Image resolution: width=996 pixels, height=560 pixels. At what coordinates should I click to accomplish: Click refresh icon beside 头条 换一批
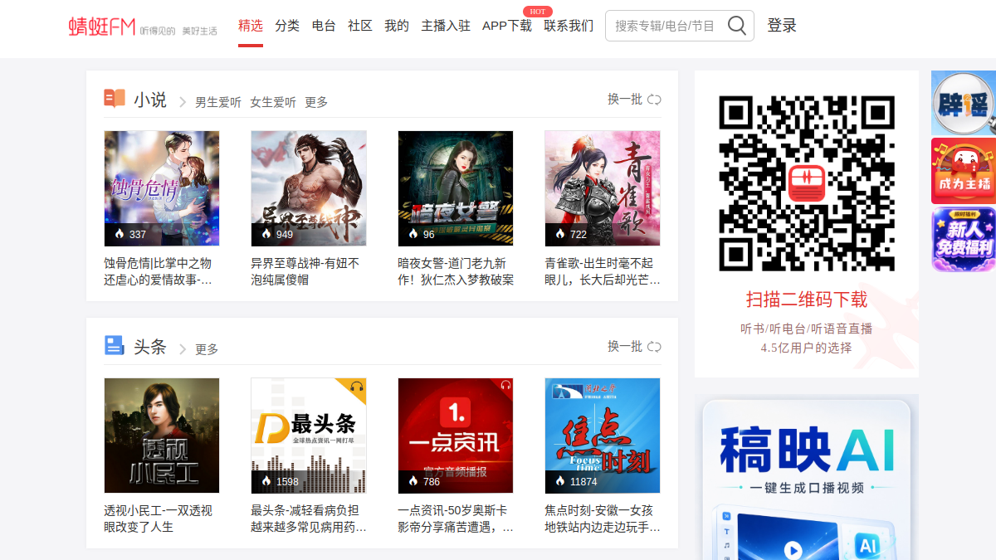point(654,347)
